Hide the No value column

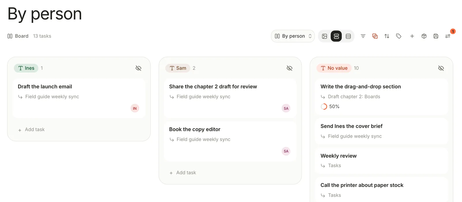point(441,68)
